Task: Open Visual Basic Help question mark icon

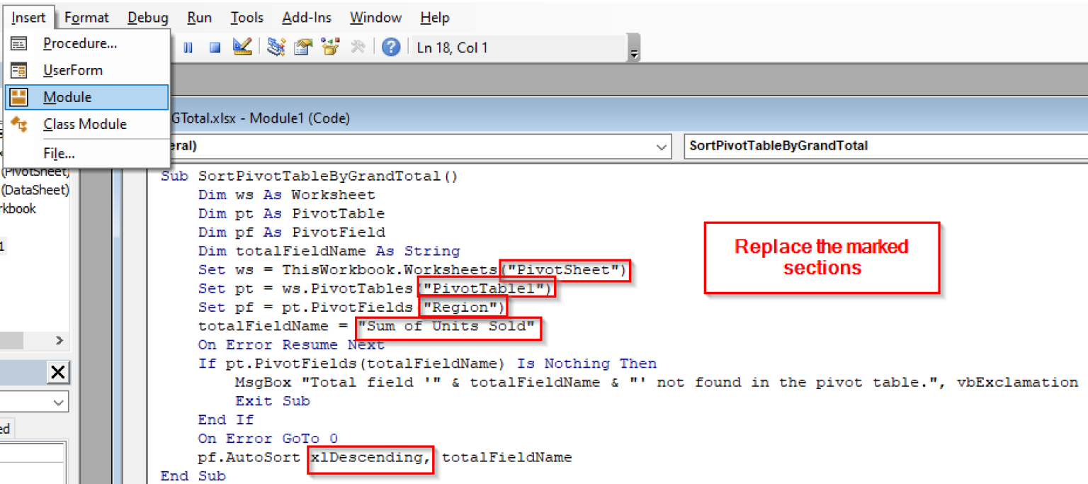Action: click(391, 47)
